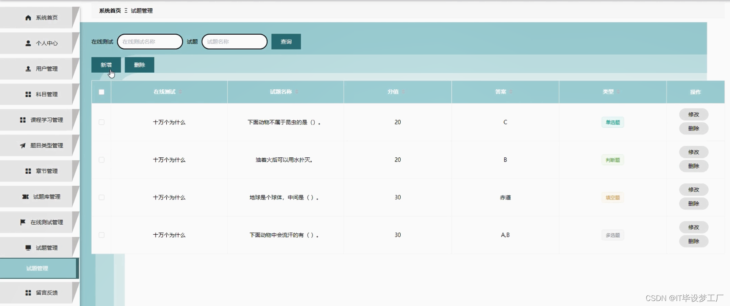Click 修改 for the 判断题 row
Screen dimensions: 730x306
click(x=694, y=152)
